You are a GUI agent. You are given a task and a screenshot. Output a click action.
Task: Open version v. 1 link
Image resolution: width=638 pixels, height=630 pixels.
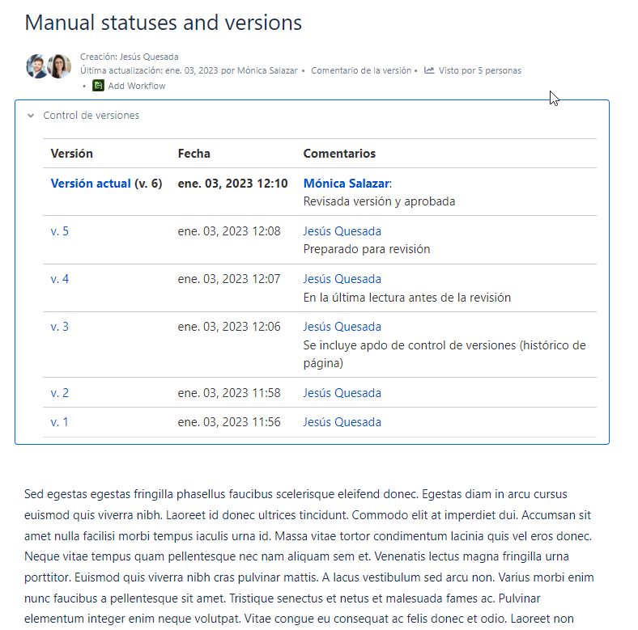[59, 422]
